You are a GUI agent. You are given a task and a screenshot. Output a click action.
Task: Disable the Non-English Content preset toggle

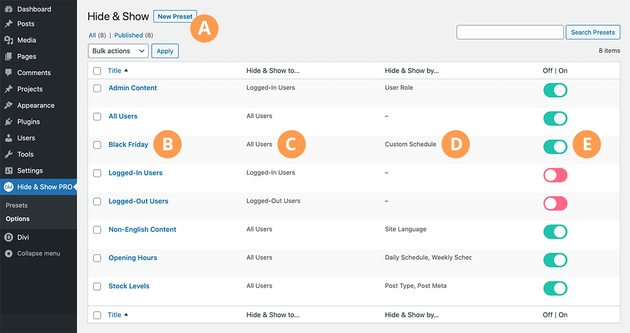tap(555, 231)
